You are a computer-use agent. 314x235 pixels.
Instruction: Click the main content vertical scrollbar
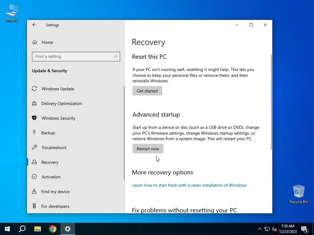point(271,102)
